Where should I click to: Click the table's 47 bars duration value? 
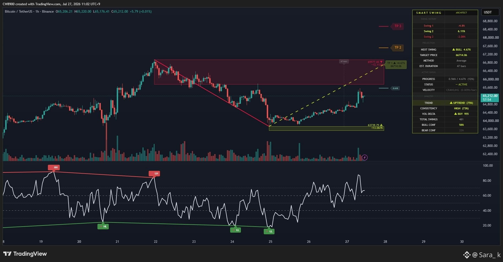pos(461,66)
